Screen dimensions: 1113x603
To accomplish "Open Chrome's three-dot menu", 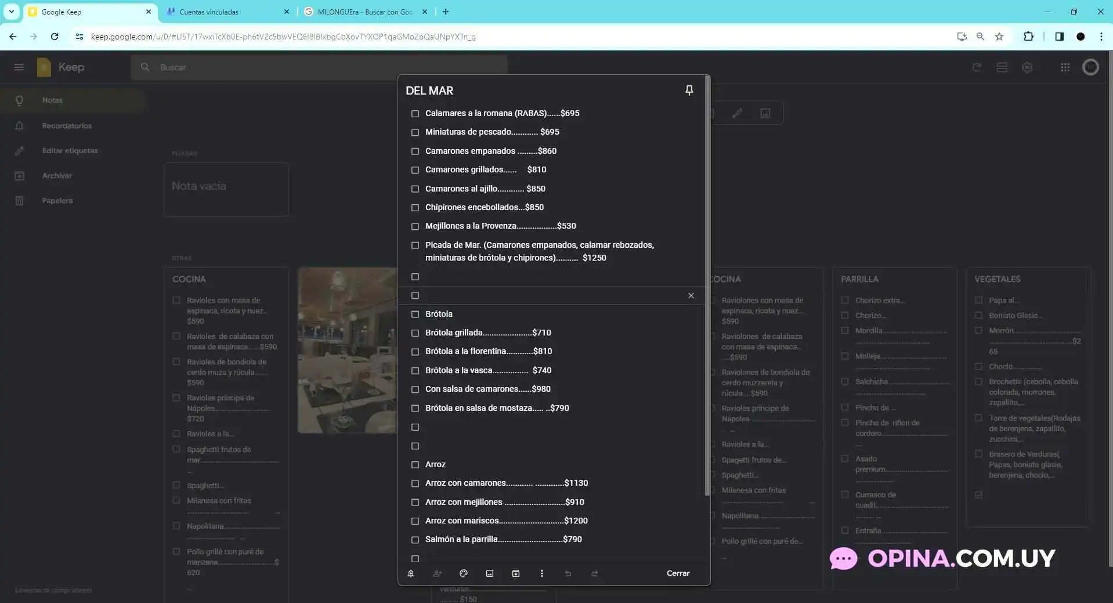I will coord(1101,37).
